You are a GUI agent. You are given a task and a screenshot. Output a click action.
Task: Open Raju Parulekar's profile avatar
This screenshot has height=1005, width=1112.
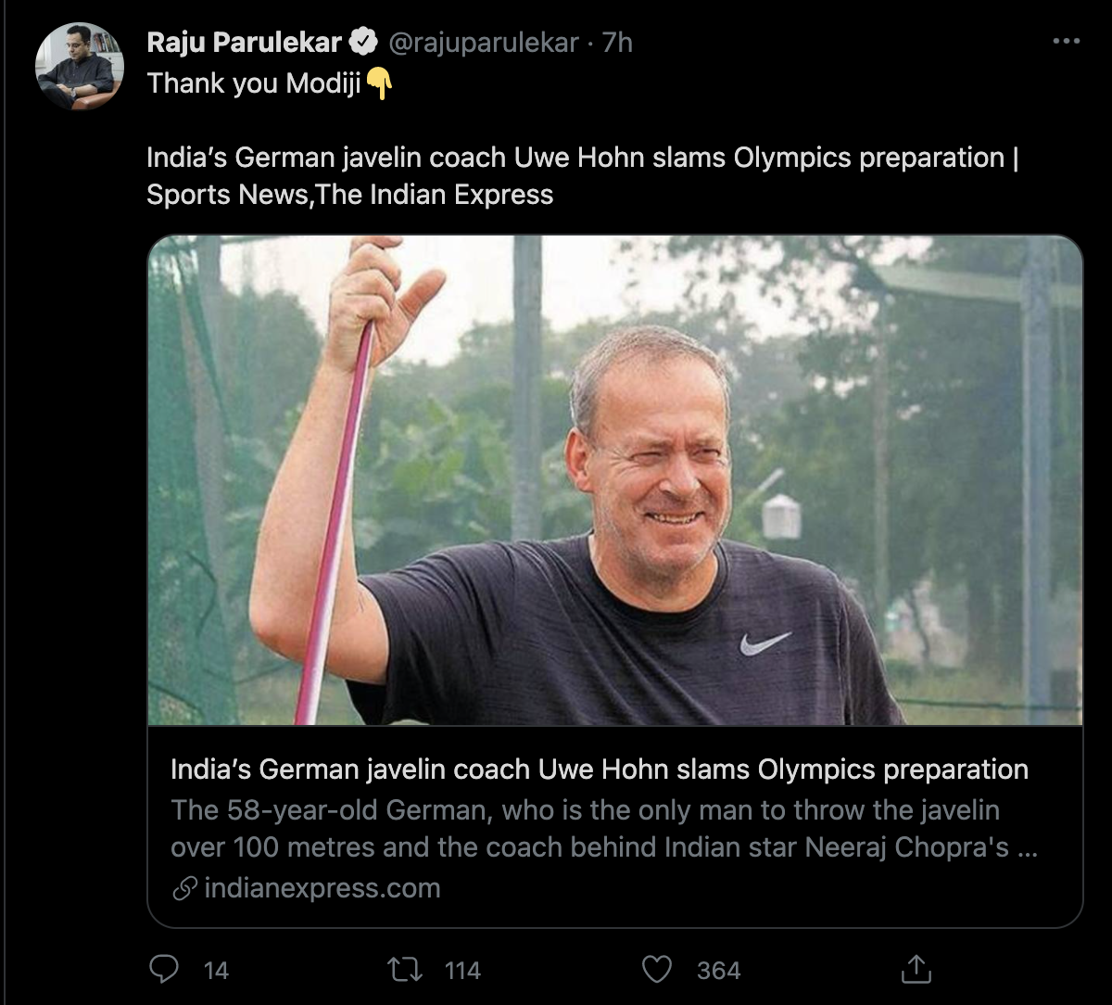coord(80,67)
